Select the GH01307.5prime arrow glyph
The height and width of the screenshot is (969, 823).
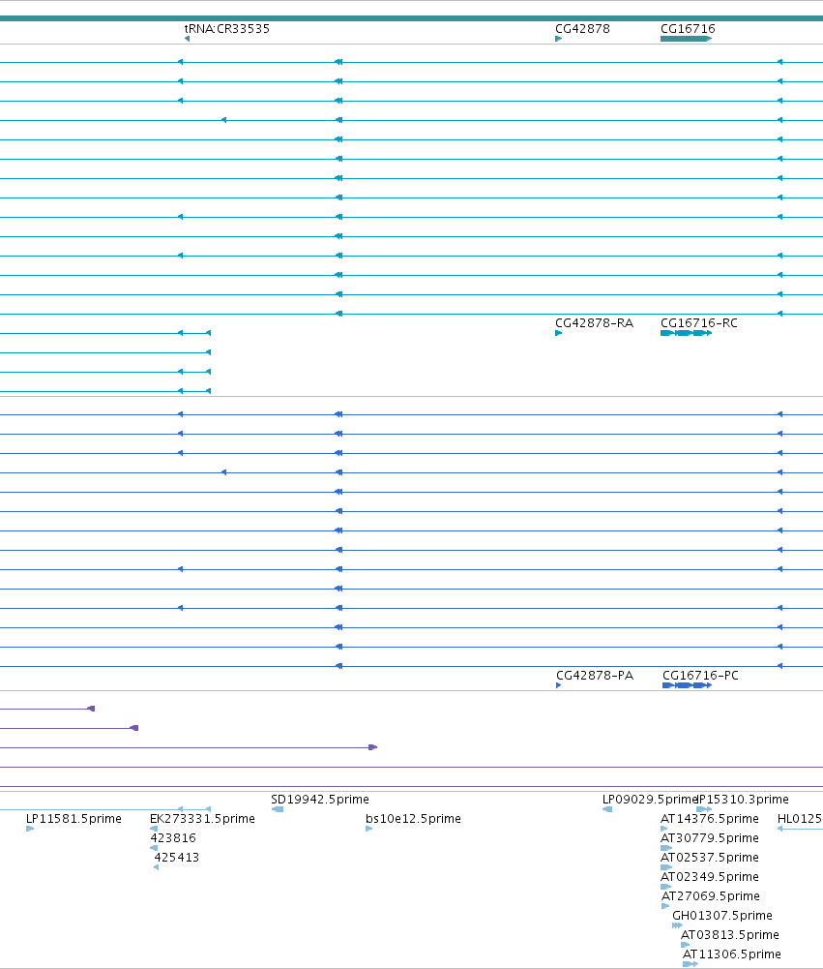click(677, 925)
